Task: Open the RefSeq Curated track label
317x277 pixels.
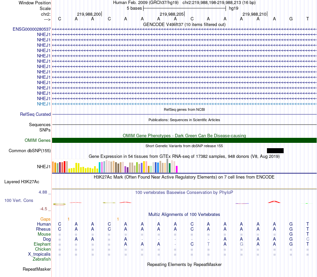Action: click(35, 114)
